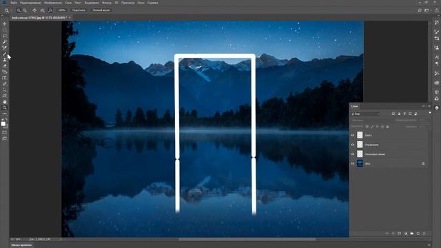This screenshot has width=441, height=248.
Task: Open the Изображение menu
Action: [x=53, y=3]
